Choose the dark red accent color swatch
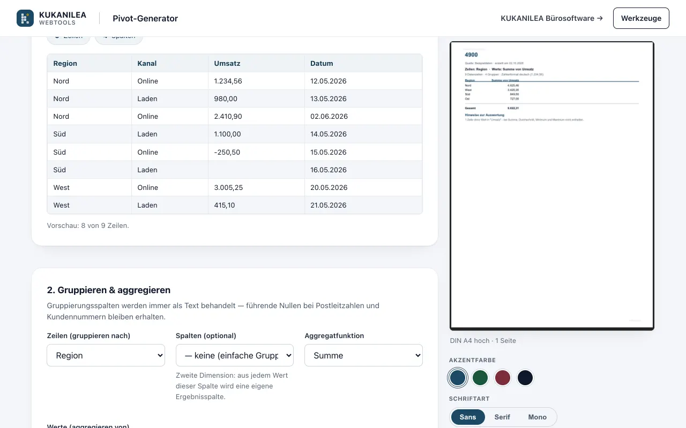This screenshot has height=428, width=686. pos(503,378)
